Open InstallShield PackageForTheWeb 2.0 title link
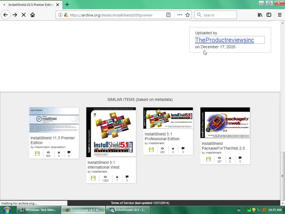The width and height of the screenshot is (285, 214). [x=223, y=146]
